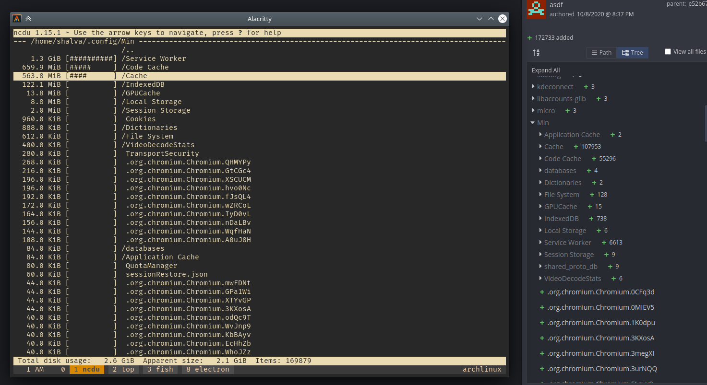Click the Expand All link

[x=545, y=70]
